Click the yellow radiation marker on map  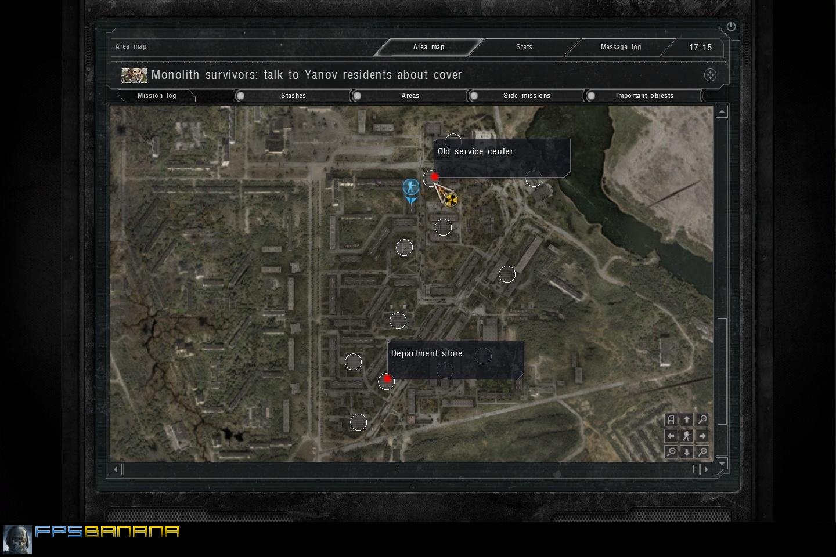click(451, 200)
